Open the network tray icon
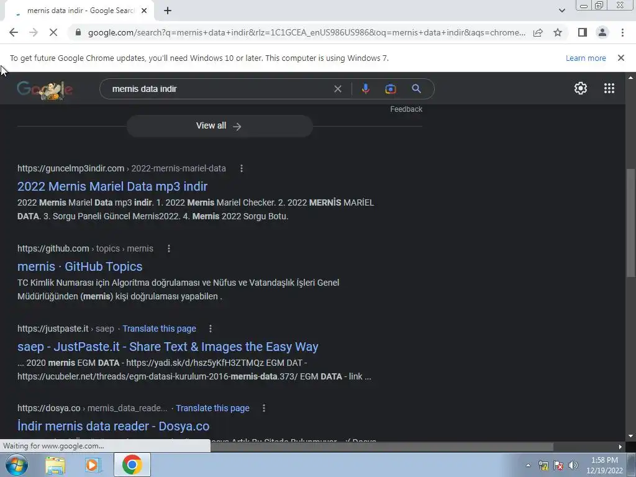Screen dimensions: 636x477 [x=543, y=465]
